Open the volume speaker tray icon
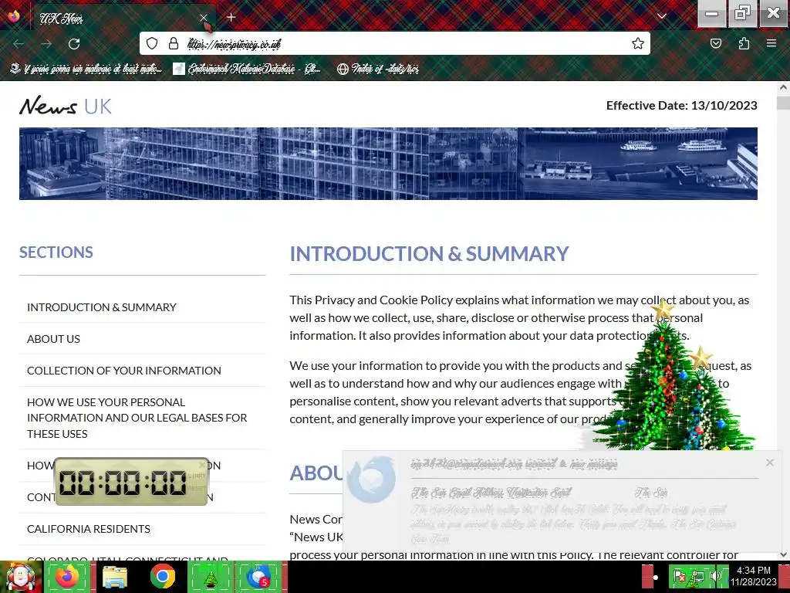Image resolution: width=790 pixels, height=593 pixels. pyautogui.click(x=715, y=576)
